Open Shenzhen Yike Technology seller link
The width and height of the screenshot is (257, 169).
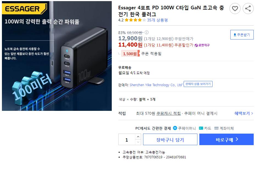click(155, 85)
